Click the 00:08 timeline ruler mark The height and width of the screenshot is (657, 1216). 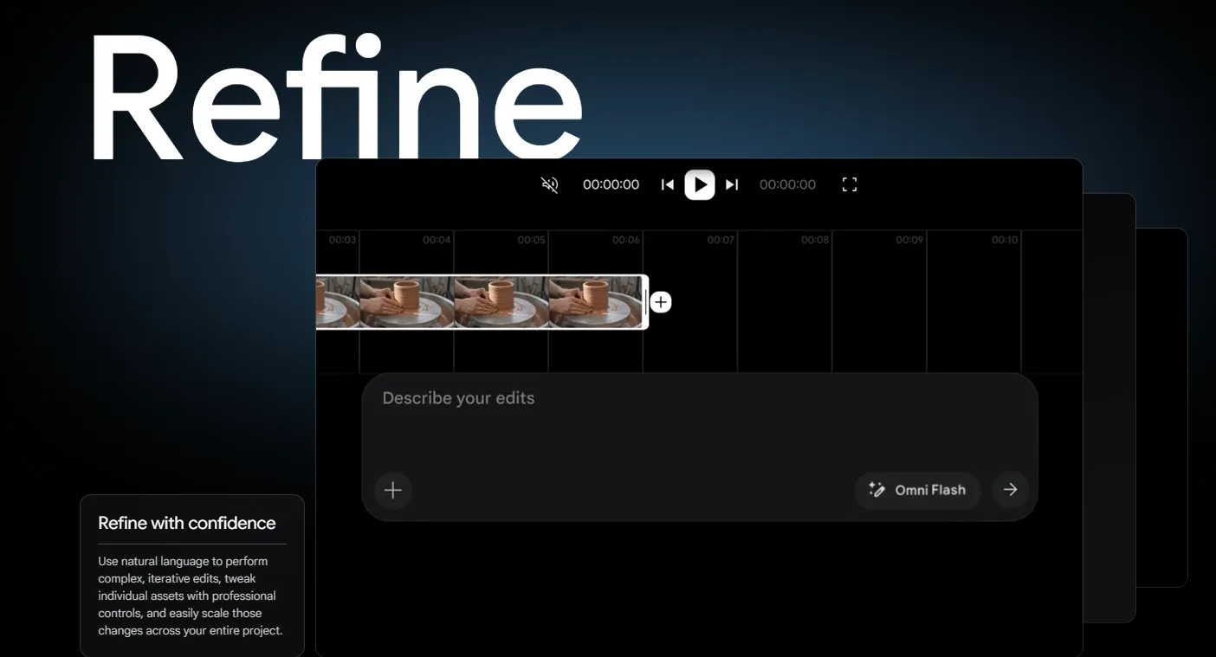(x=815, y=240)
